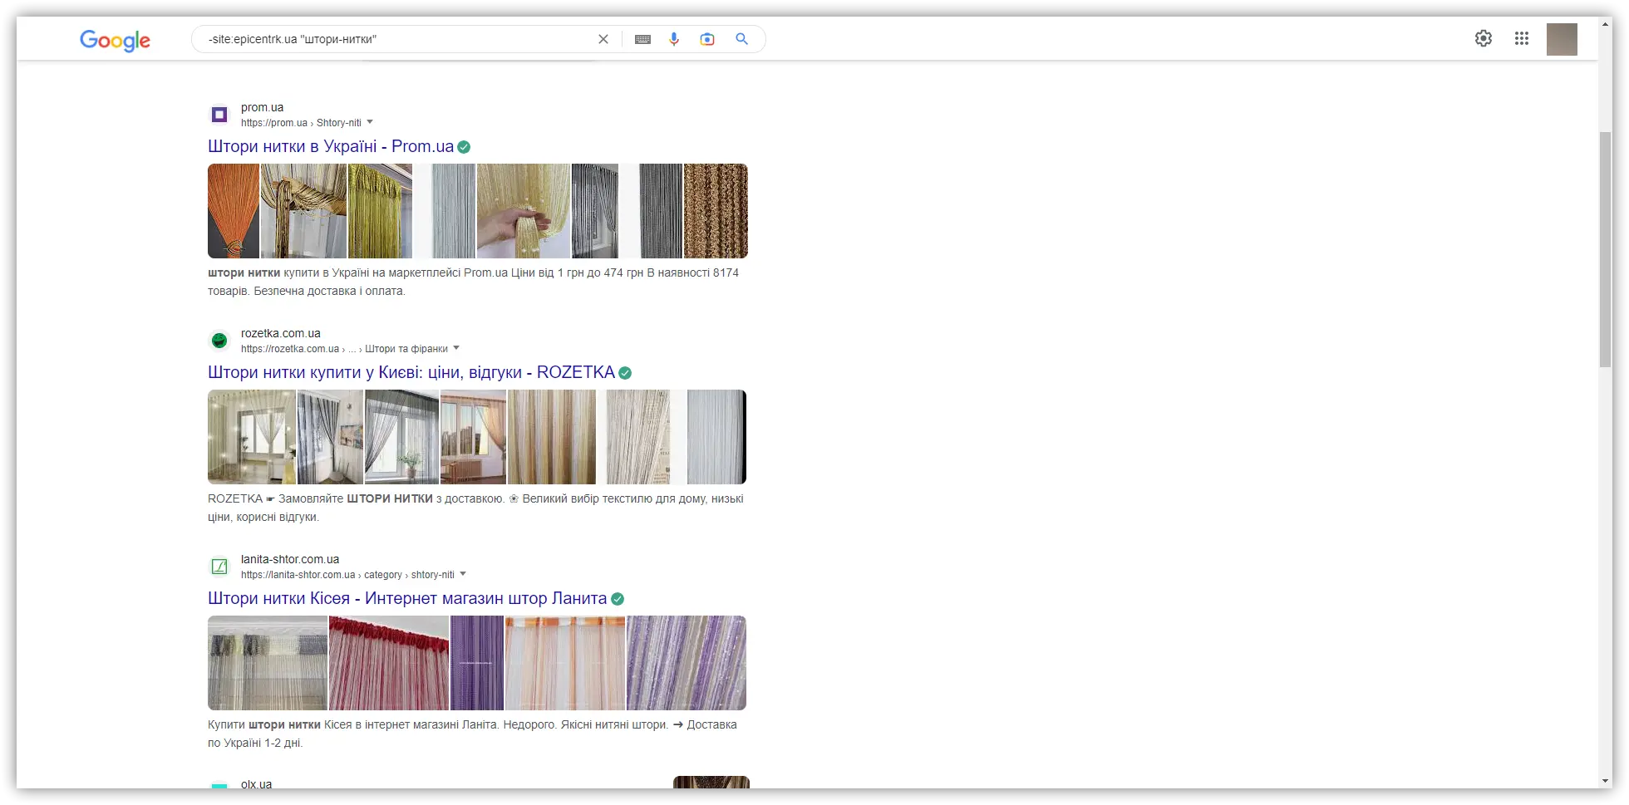Click the scrollbar down arrow

click(x=1606, y=782)
